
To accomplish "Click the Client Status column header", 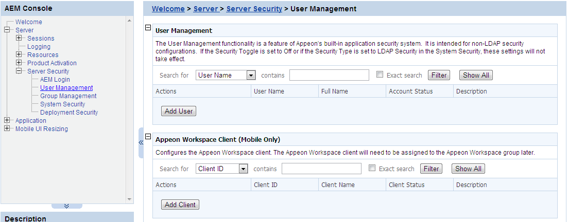I will click(x=420, y=185).
